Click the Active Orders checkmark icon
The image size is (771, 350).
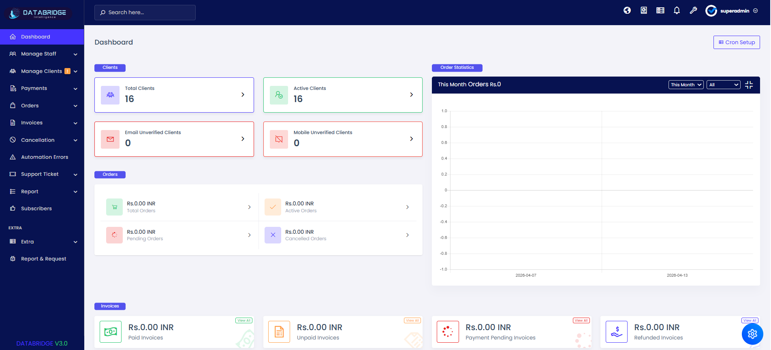point(273,207)
